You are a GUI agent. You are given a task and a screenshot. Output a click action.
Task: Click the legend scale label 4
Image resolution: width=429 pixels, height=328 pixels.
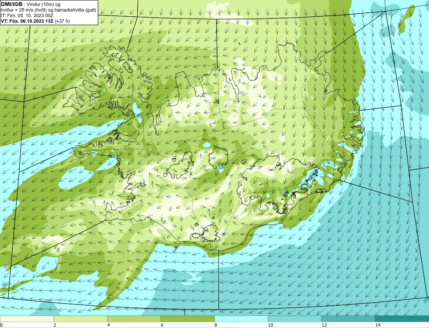(109, 325)
